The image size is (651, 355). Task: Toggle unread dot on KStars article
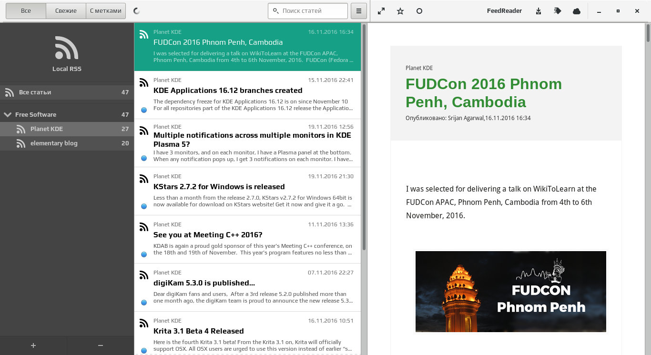tap(144, 206)
